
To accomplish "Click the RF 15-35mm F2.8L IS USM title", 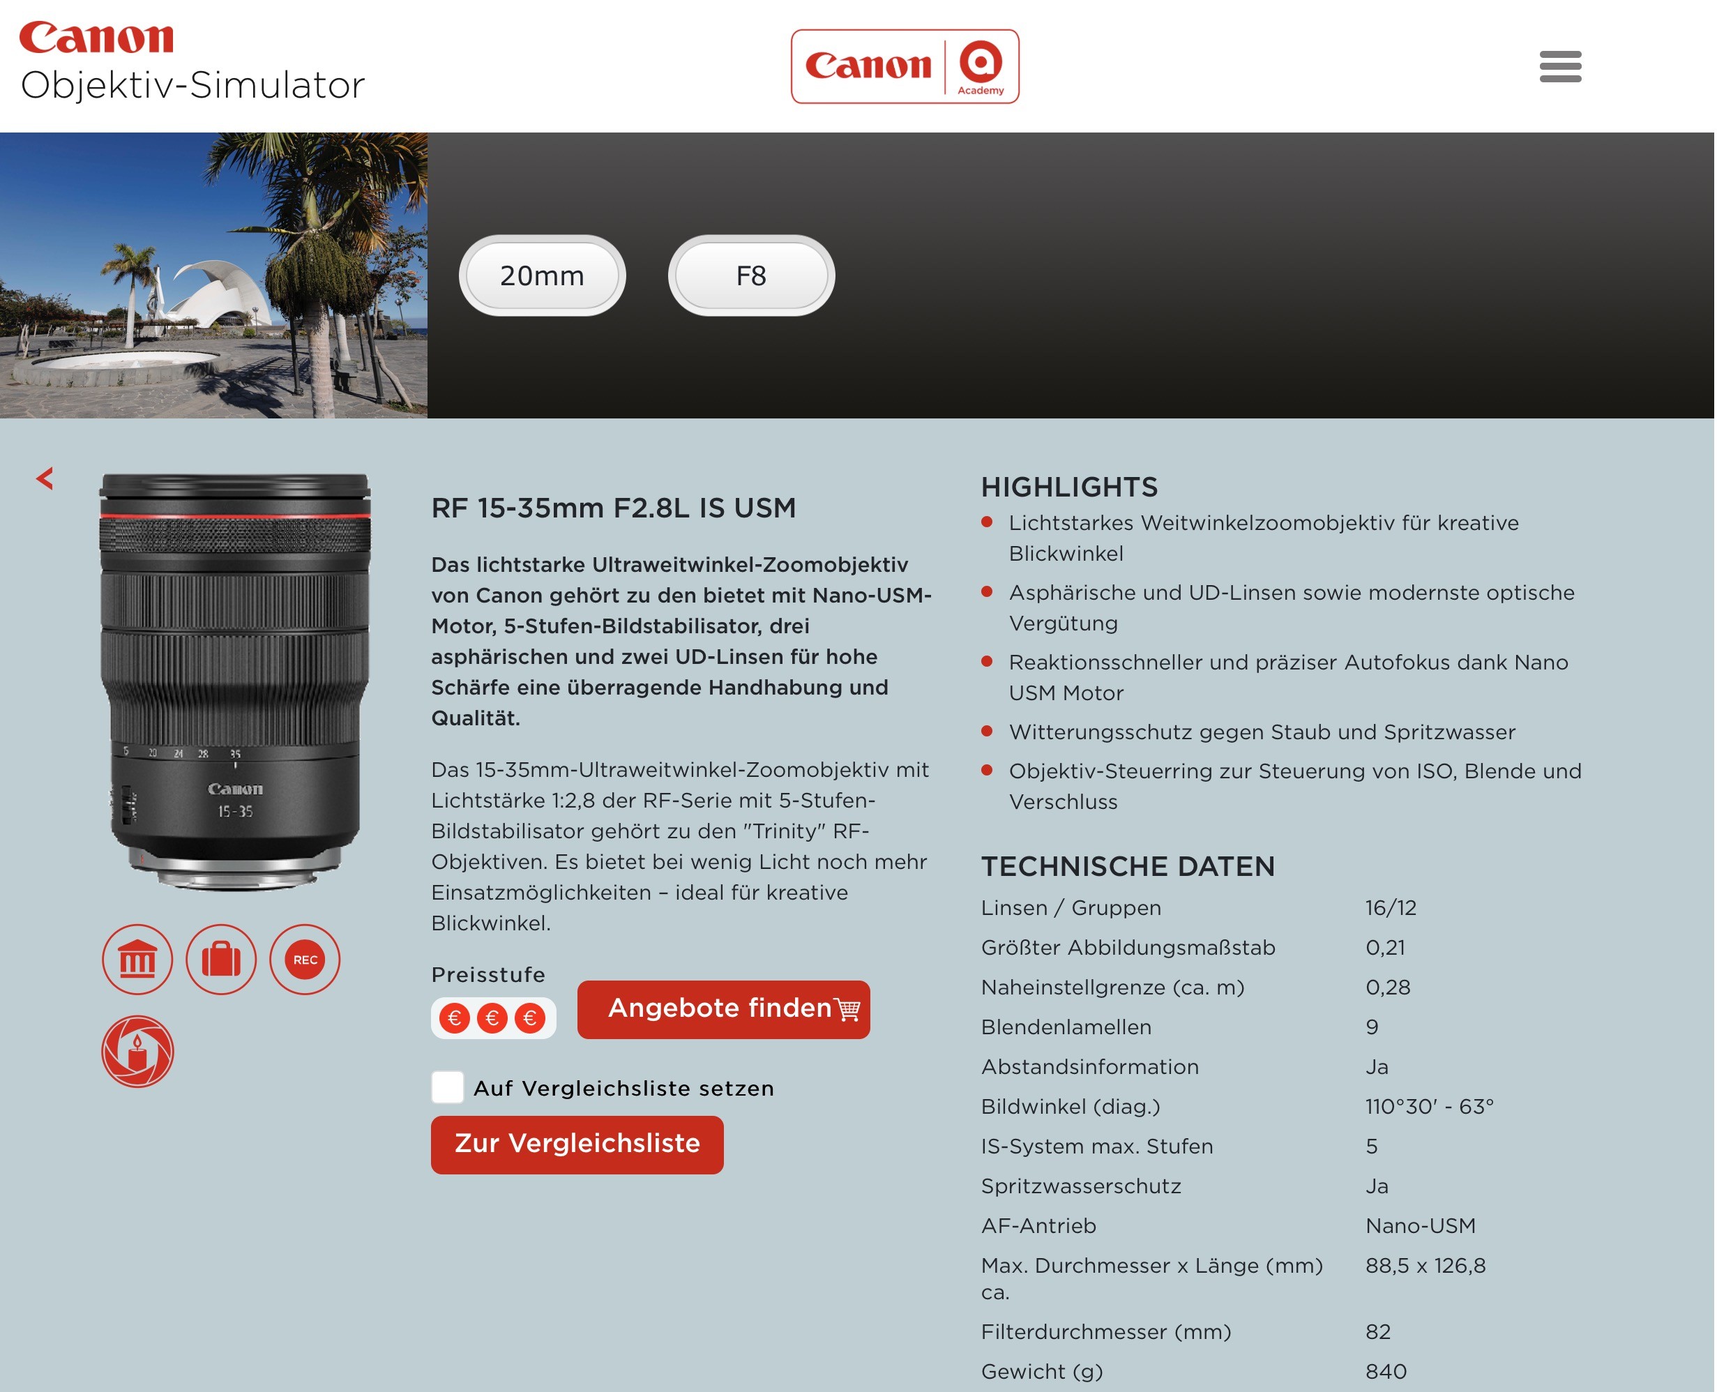I will click(614, 508).
